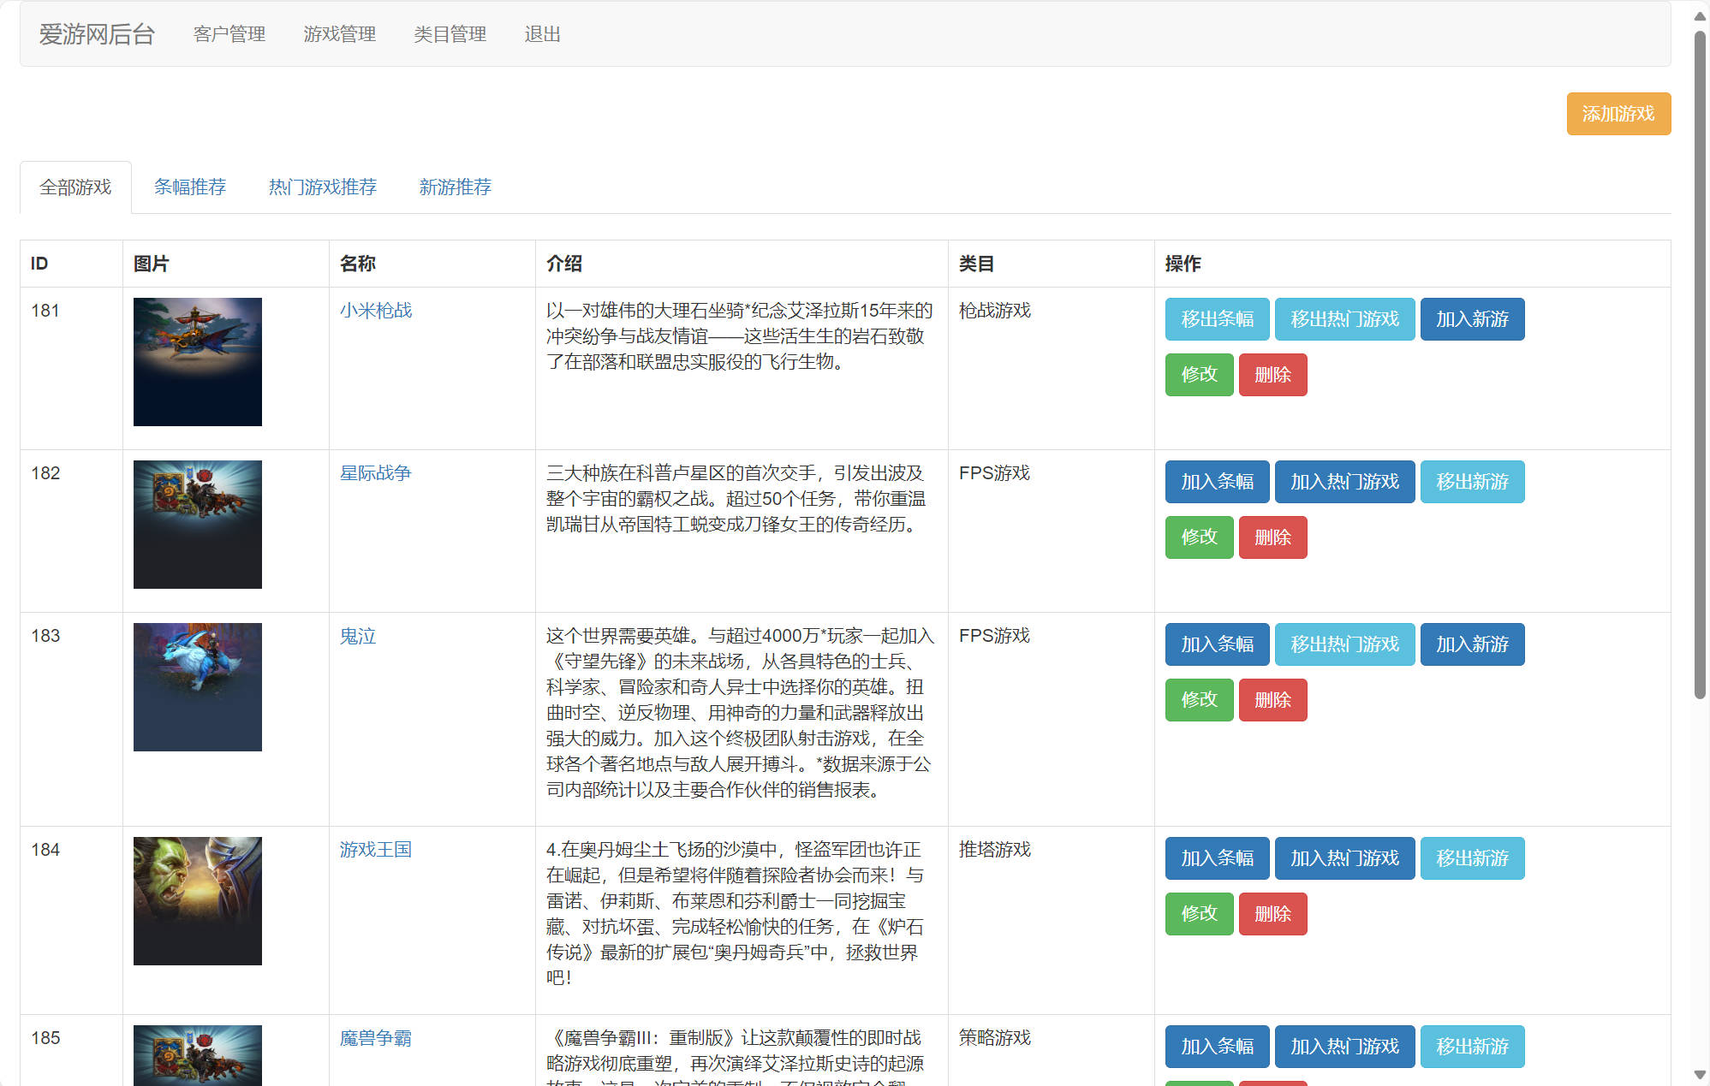Image resolution: width=1710 pixels, height=1086 pixels.
Task: Switch to the 热门游戏推荐 tab
Action: click(322, 187)
